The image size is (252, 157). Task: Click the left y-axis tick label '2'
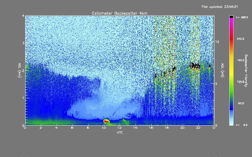[23, 70]
